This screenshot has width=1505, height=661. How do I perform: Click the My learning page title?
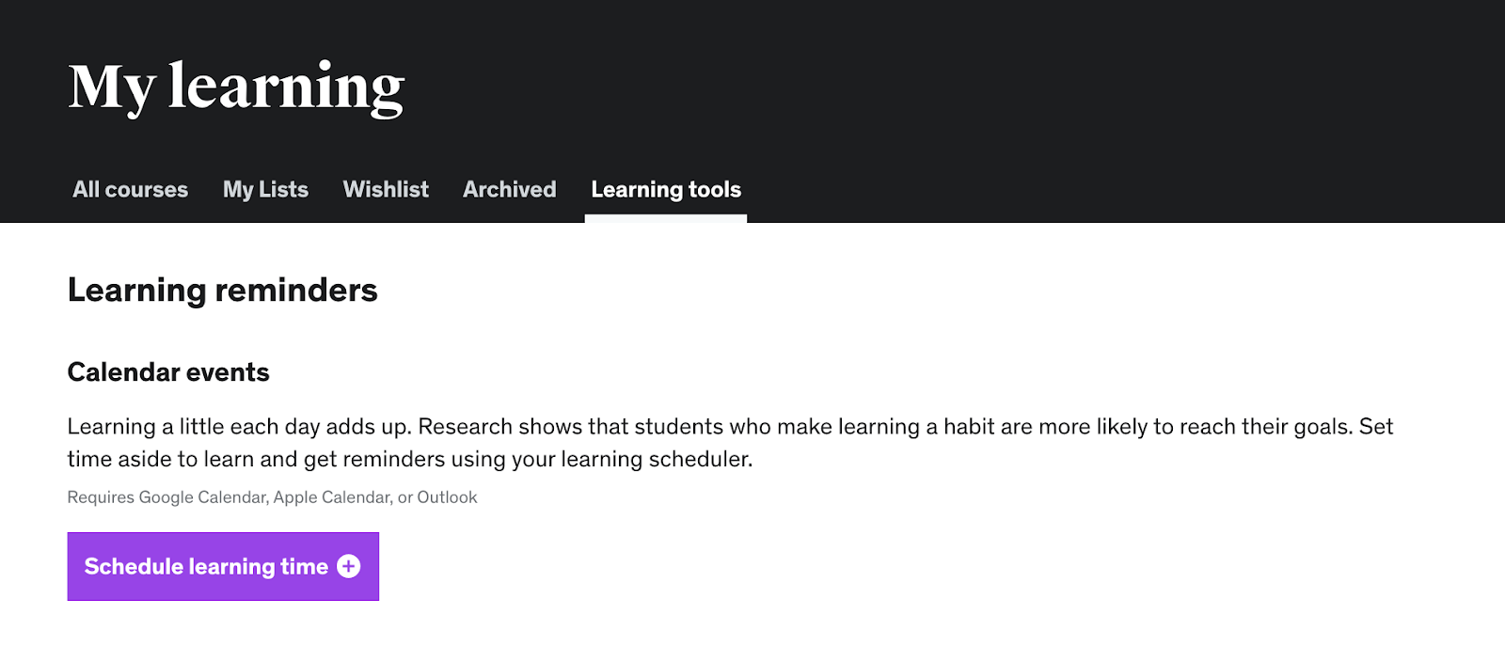click(x=236, y=87)
